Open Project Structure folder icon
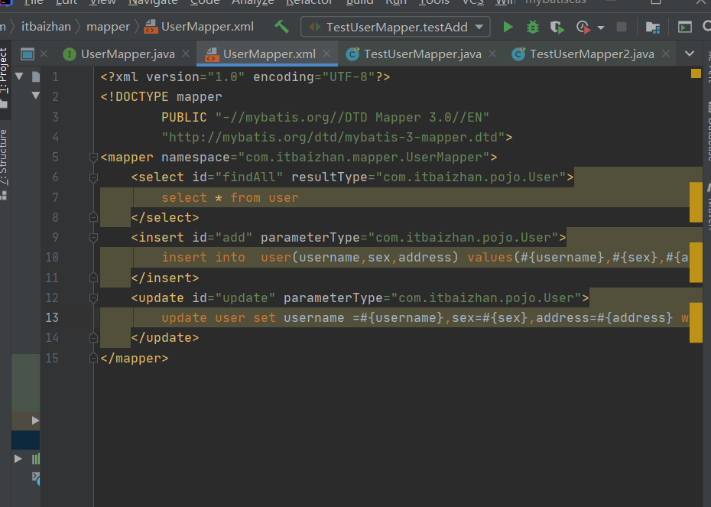 (x=652, y=28)
